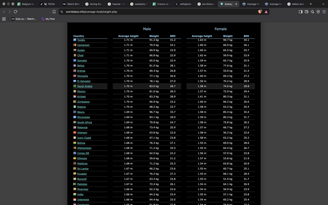Viewport: 328px width, 205px height.
Task: Click the Country column header
Action: pos(79,36)
